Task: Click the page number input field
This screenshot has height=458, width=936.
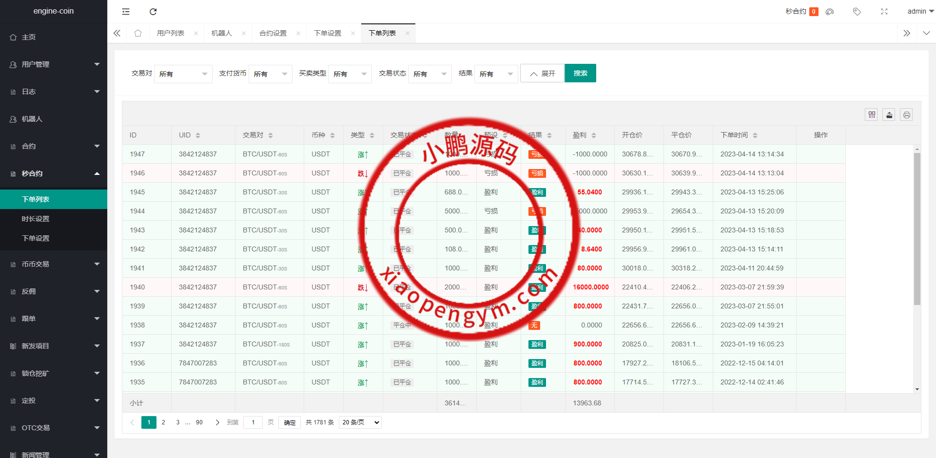Action: tap(253, 422)
